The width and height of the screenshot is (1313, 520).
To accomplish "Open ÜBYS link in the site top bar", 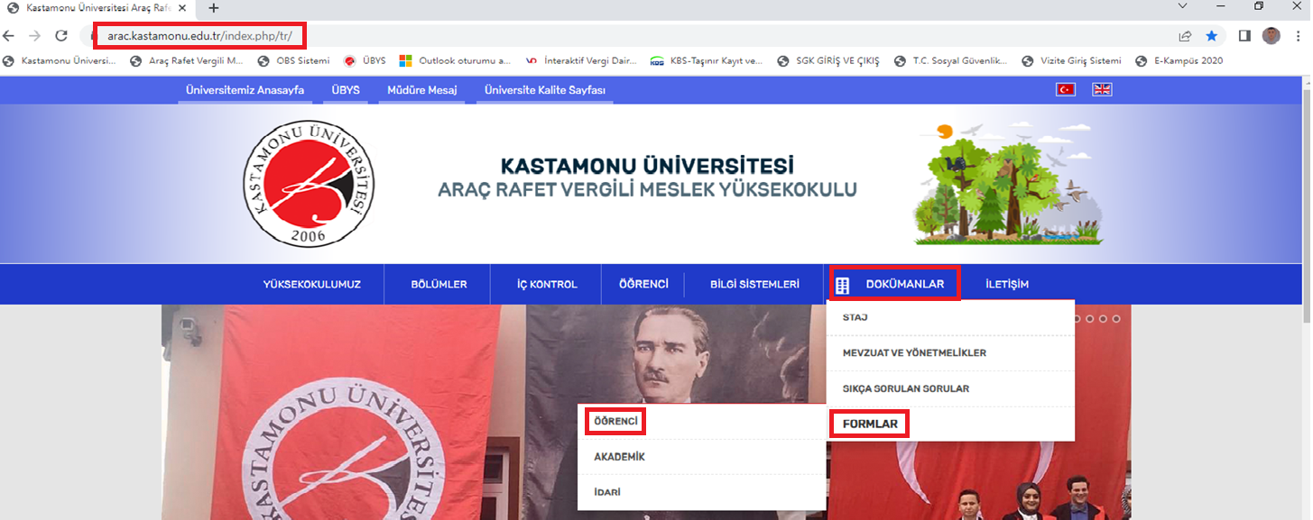I will pyautogui.click(x=345, y=90).
